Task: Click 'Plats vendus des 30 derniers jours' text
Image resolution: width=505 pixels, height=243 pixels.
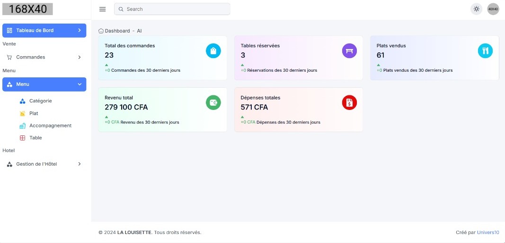Action: pos(418,70)
